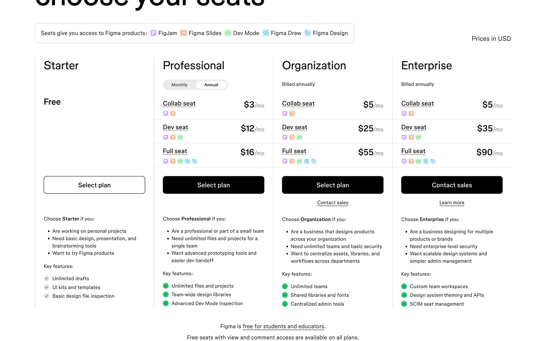Click the Figma Slides icon in the banner

[x=184, y=33]
